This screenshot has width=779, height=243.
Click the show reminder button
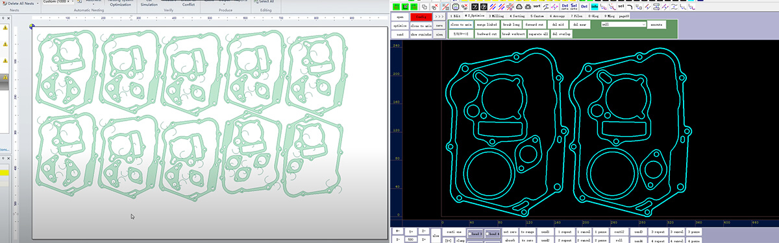(x=421, y=34)
